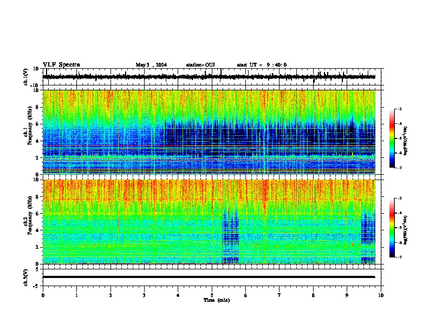Click the "VLF Spectra" plot title

[x=61, y=65]
